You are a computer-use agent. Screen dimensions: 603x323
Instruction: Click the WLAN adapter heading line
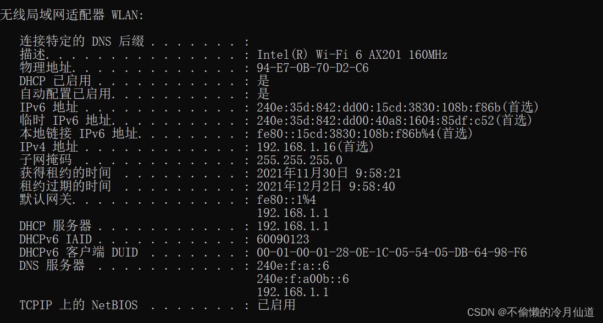[71, 15]
